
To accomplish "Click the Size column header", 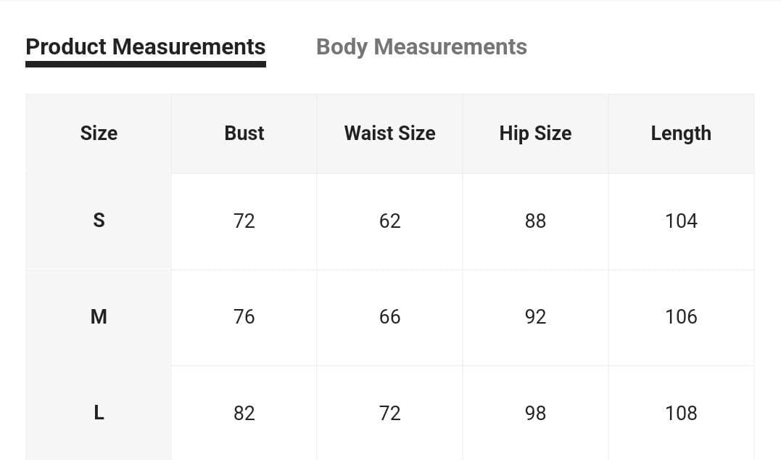I will [99, 133].
